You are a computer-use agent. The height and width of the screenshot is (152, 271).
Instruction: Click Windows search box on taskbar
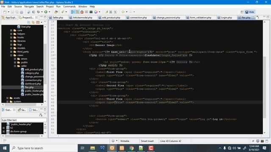43,148
